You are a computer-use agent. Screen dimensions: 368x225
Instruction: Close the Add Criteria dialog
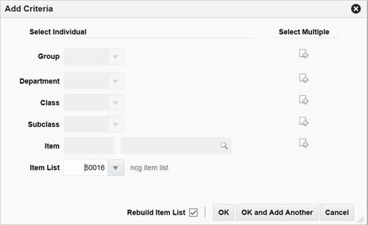click(356, 9)
